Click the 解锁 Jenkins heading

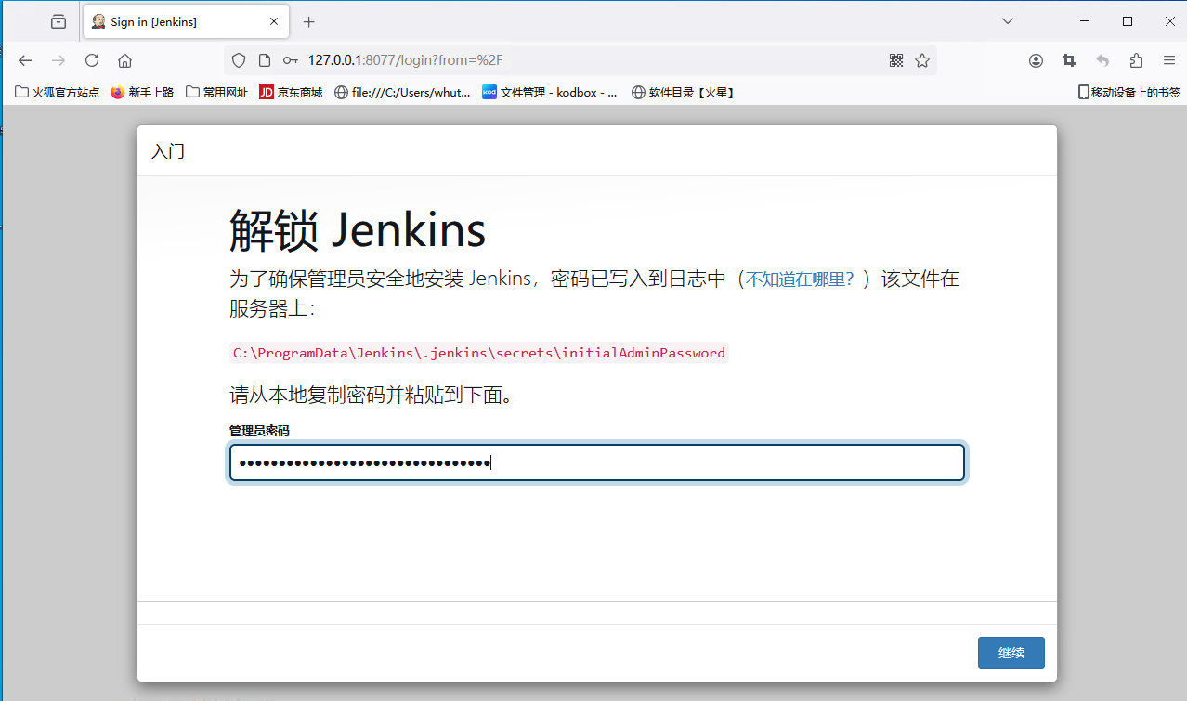pyautogui.click(x=358, y=229)
